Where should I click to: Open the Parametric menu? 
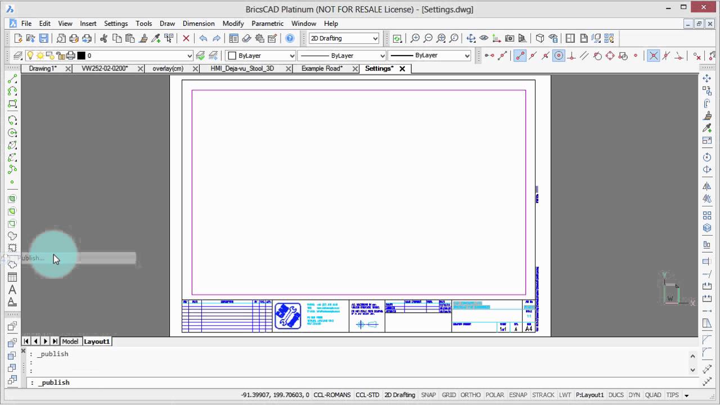(x=268, y=24)
